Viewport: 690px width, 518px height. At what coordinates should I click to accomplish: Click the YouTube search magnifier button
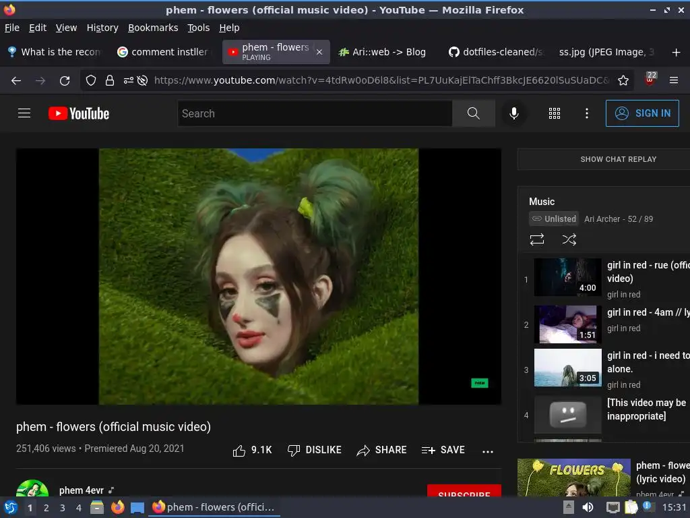[474, 113]
